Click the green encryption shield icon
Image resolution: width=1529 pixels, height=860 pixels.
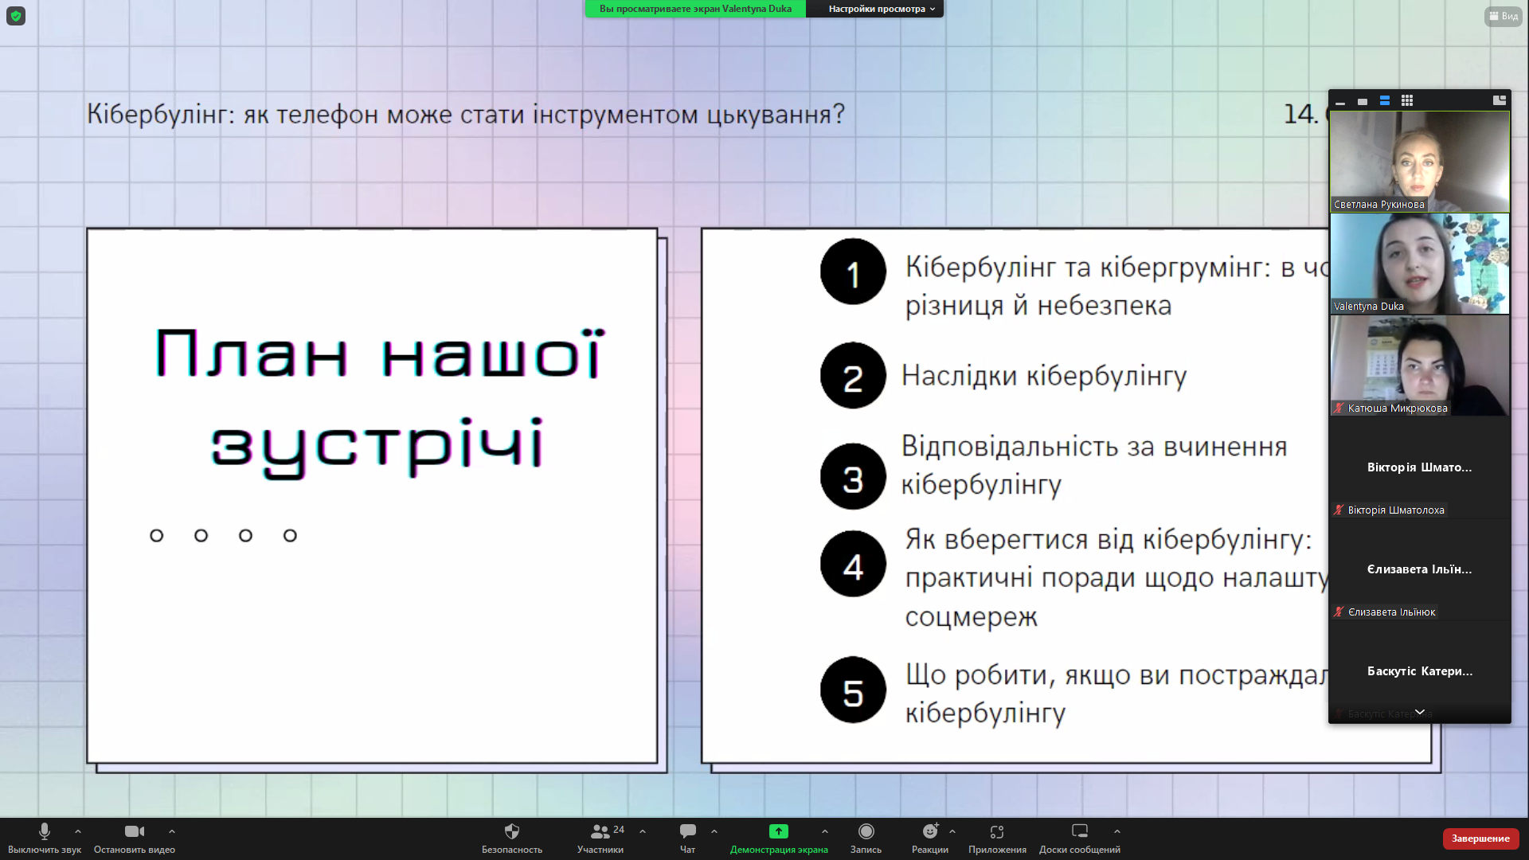coord(16,16)
